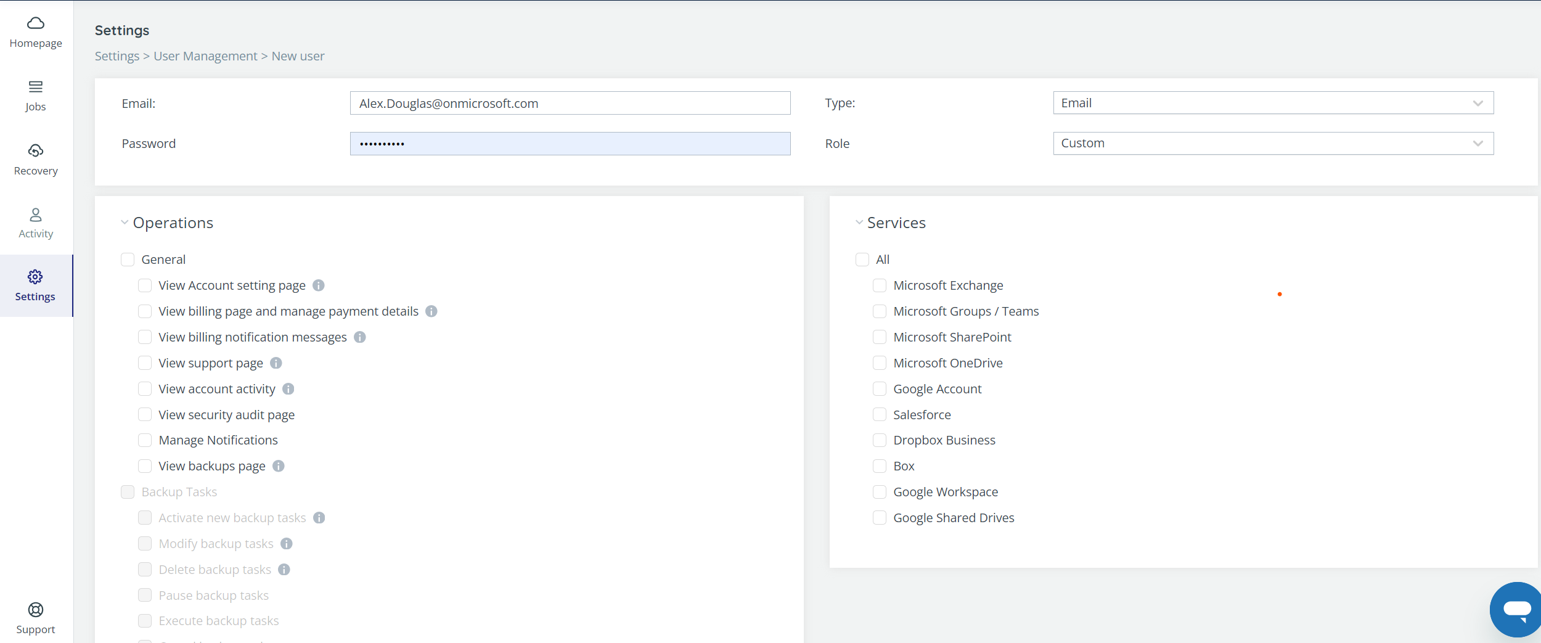The image size is (1541, 643).
Task: Click info icon beside View support page
Action: click(276, 363)
